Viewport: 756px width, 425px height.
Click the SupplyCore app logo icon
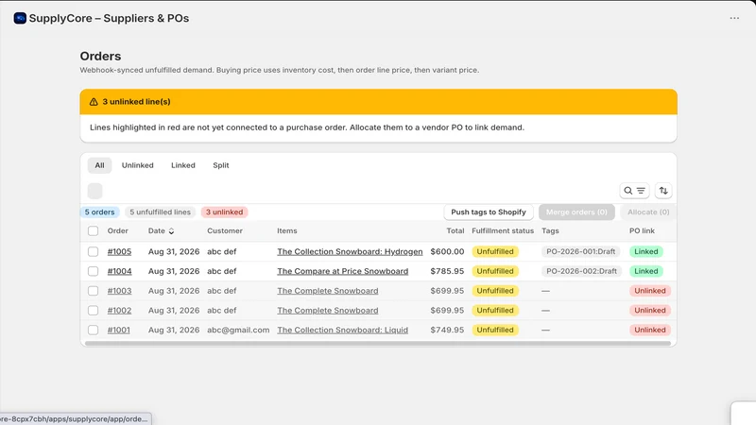[x=20, y=18]
